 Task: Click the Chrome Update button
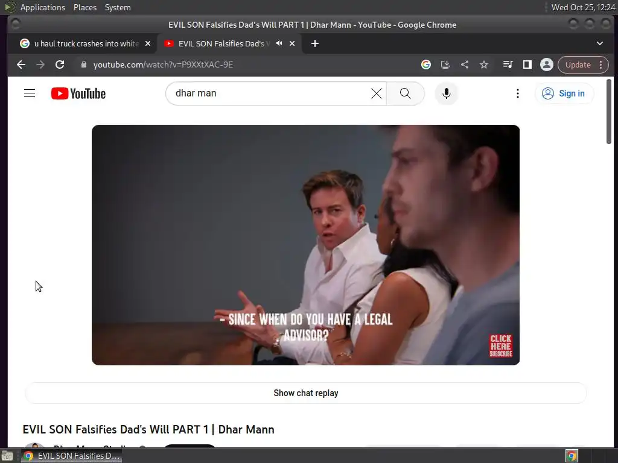(x=578, y=65)
